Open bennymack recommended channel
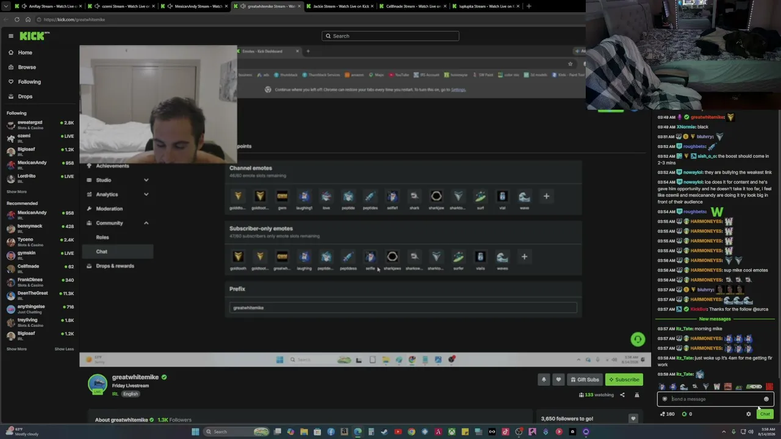The image size is (781, 439). pos(39,227)
